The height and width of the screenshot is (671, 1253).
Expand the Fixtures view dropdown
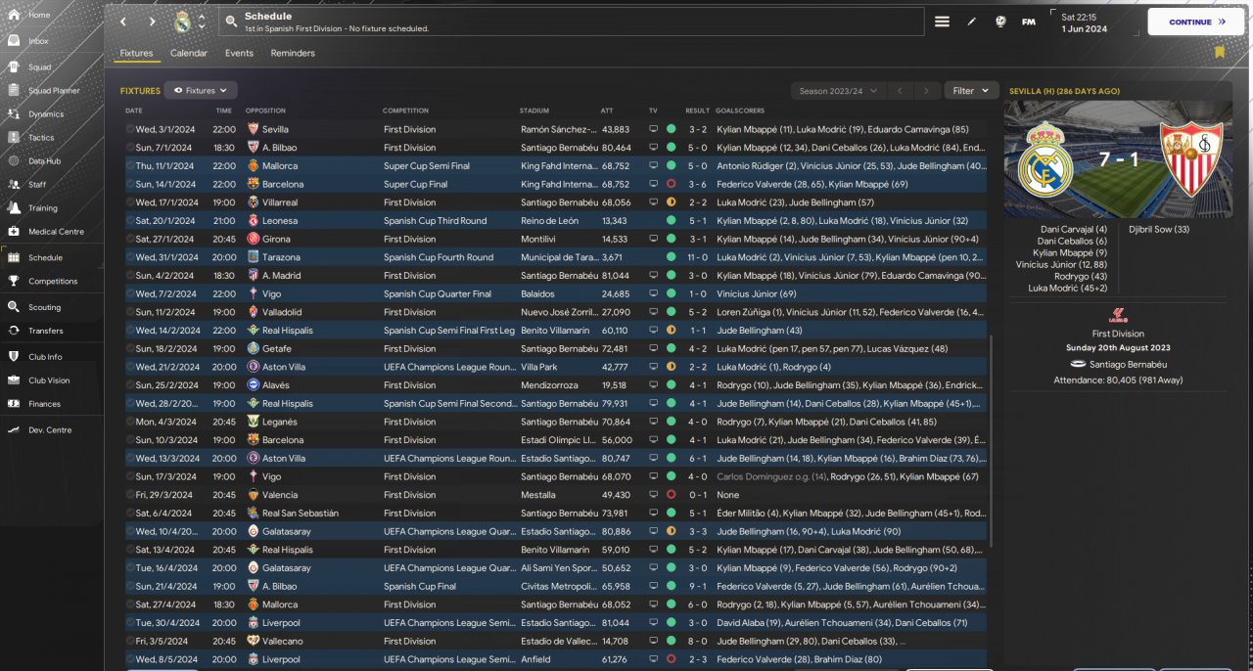click(201, 90)
